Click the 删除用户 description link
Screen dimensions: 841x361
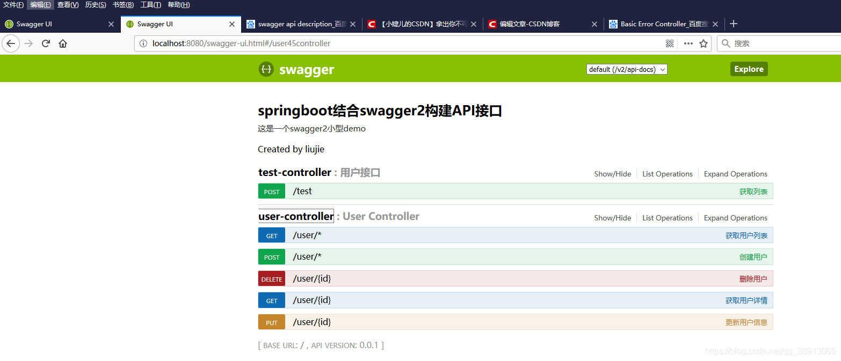(x=753, y=279)
